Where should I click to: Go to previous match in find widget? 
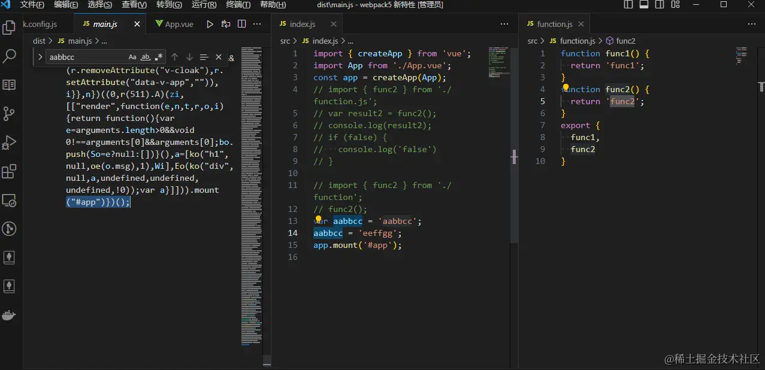(175, 57)
